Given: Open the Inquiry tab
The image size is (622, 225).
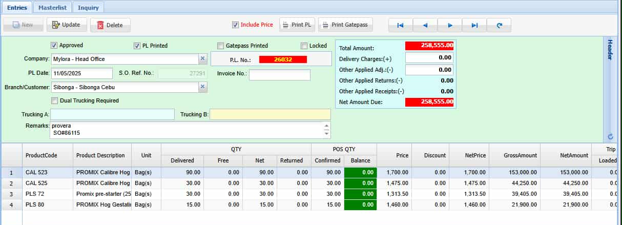Looking at the screenshot, I should point(88,8).
